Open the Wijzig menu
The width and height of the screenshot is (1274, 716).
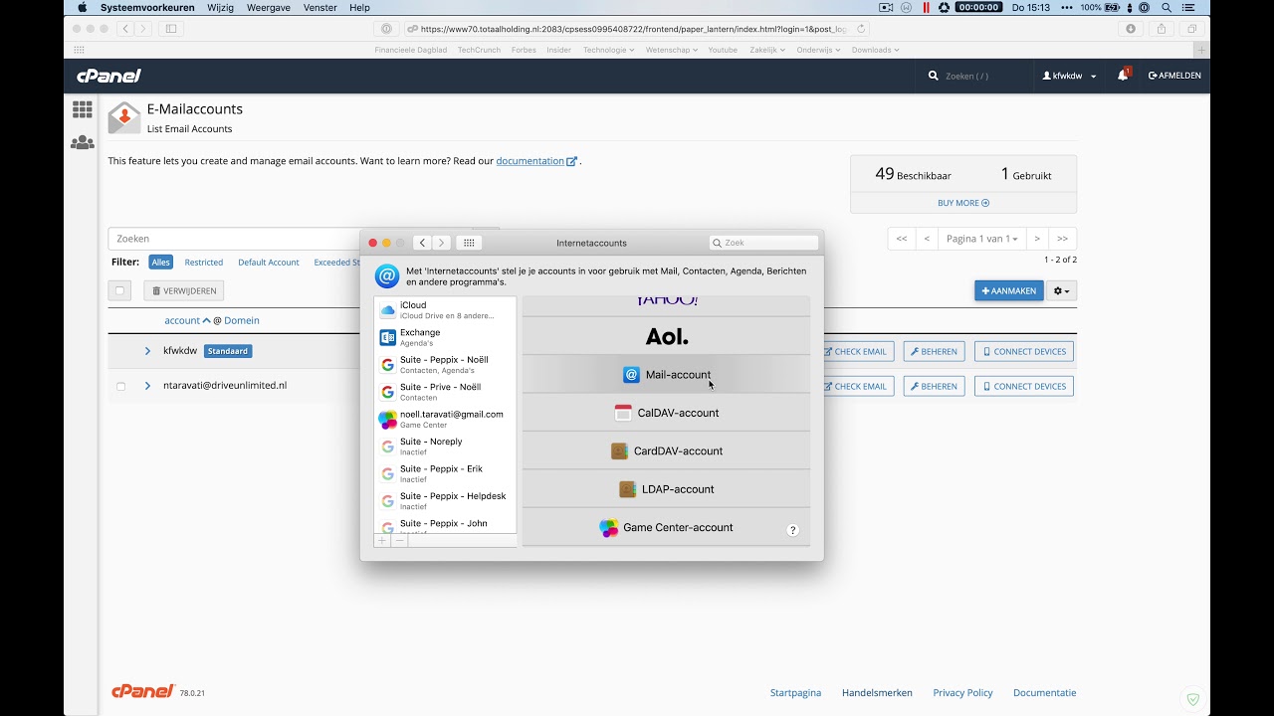(x=221, y=7)
